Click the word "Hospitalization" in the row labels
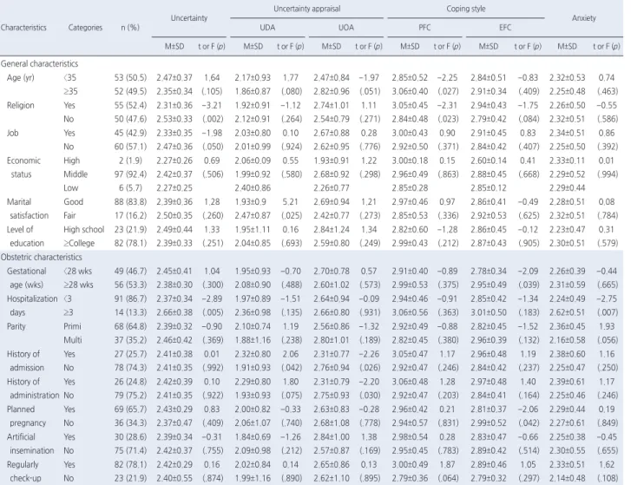The height and width of the screenshot is (485, 631). point(32,298)
